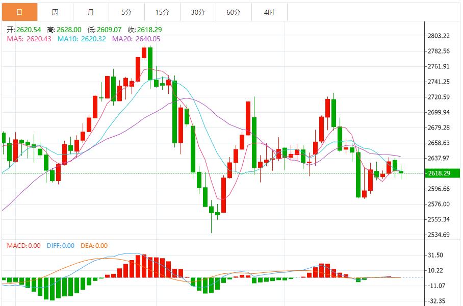
Task: Select the 日 daily timeframe tab
Action: pyautogui.click(x=19, y=12)
